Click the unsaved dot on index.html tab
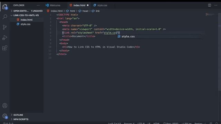Screen dimensions: 221x124 88,6
